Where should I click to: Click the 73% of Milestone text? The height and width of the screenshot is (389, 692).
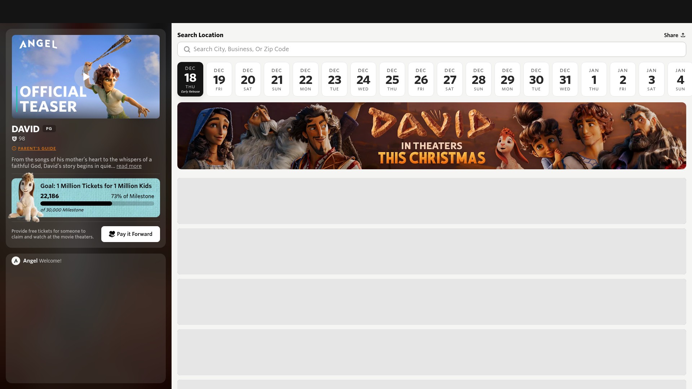[133, 196]
